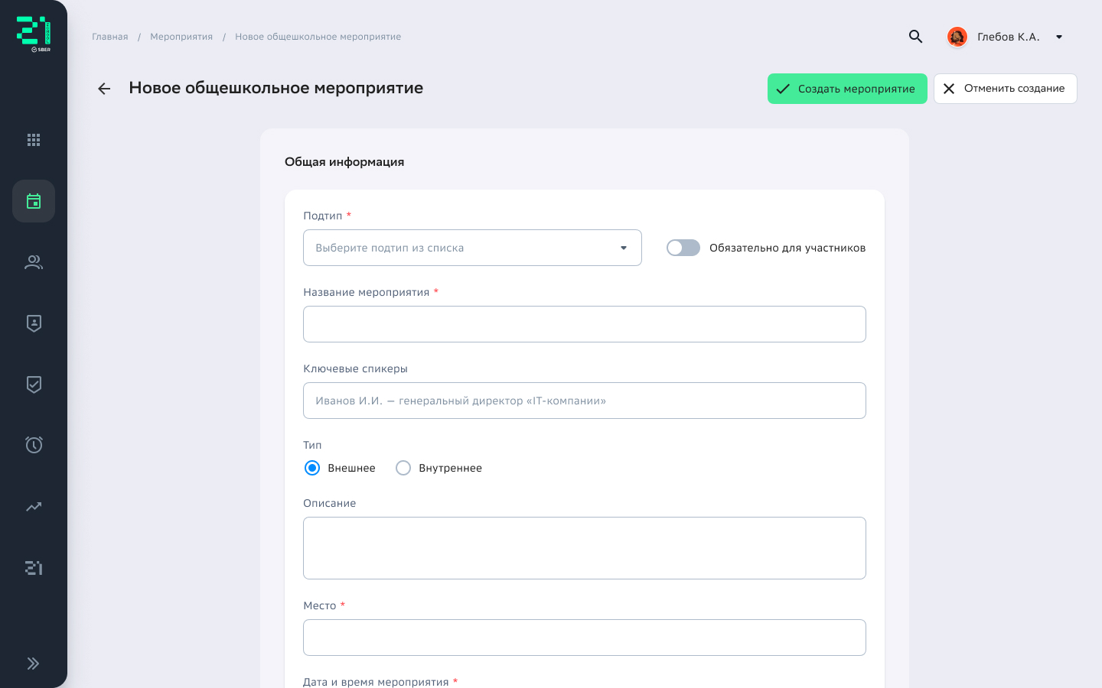This screenshot has height=688, width=1102.
Task: Expand the user menu for Глебов К.А.
Action: 1059,37
